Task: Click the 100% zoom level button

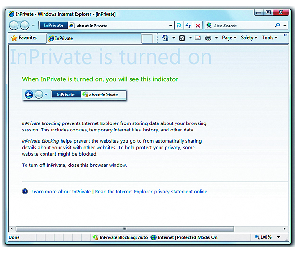Action: [x=263, y=237]
